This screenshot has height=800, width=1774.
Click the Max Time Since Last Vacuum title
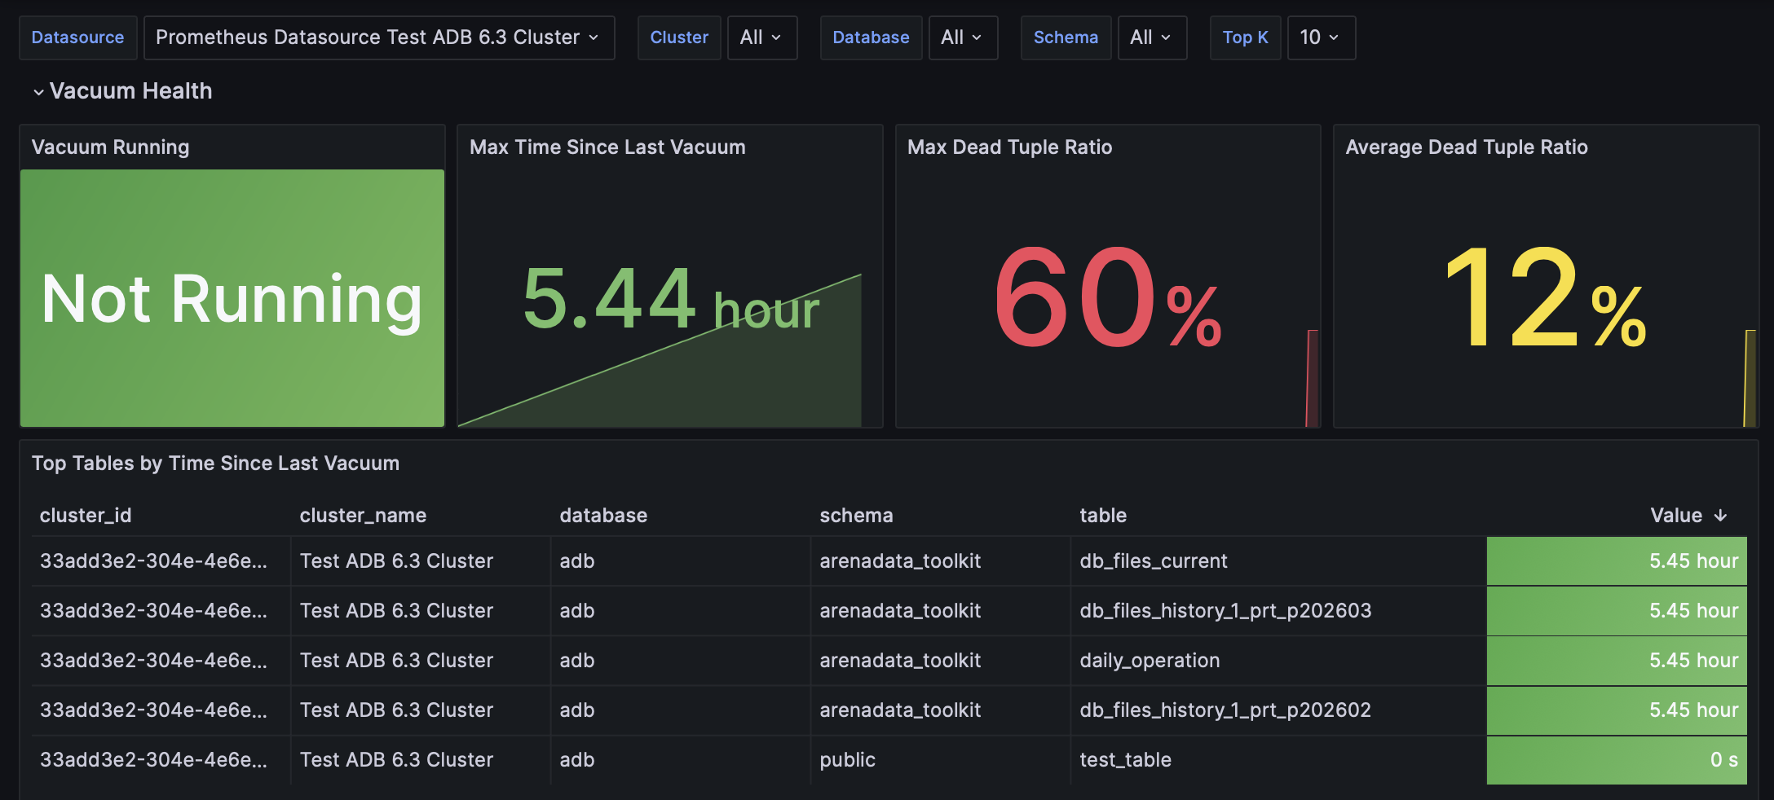point(607,147)
